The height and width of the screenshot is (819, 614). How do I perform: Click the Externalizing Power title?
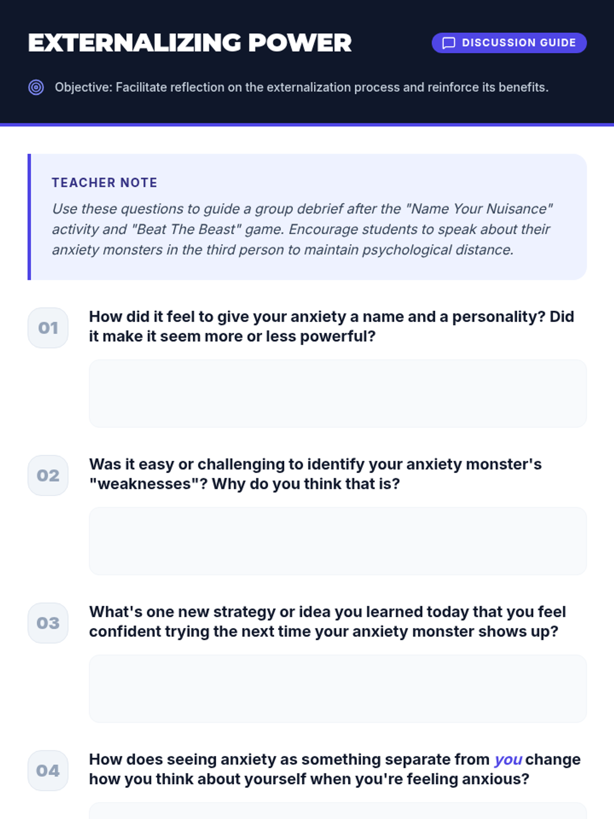(190, 43)
